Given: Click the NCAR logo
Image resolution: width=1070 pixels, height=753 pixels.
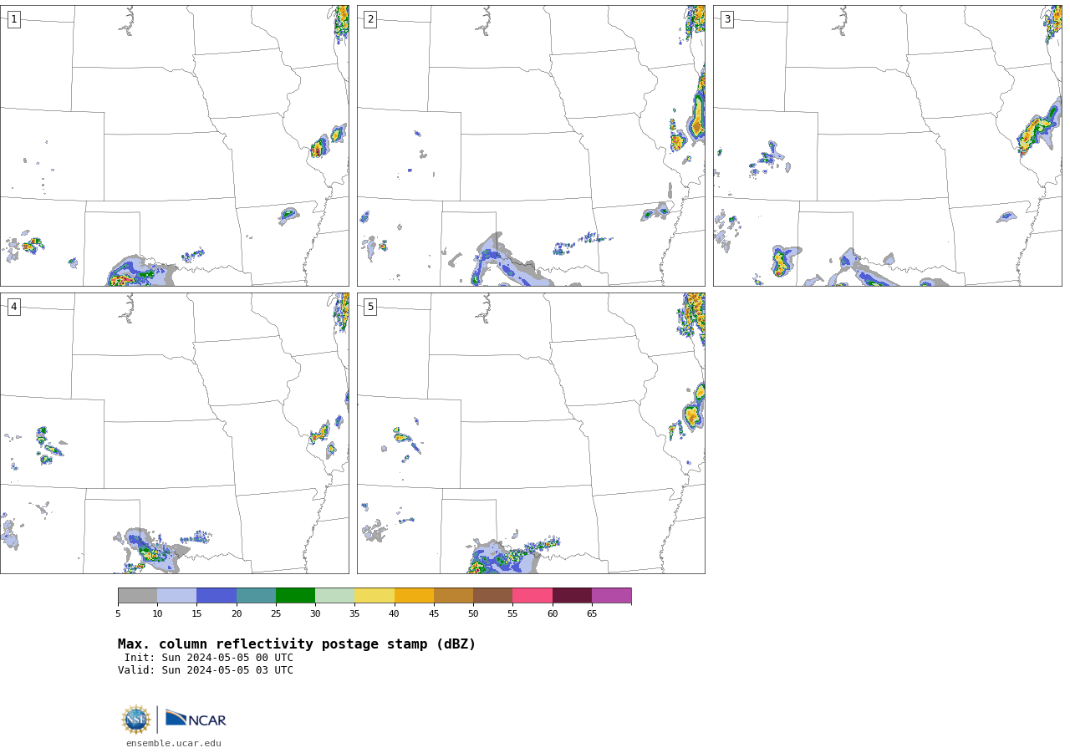Looking at the screenshot, I should point(196,720).
